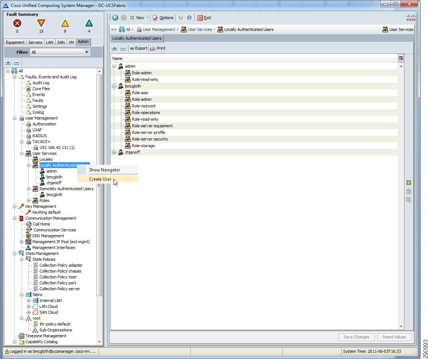The height and width of the screenshot is (359, 428).
Task: Expand all rows in Locally Authenticated Users table
Action: pos(115,48)
